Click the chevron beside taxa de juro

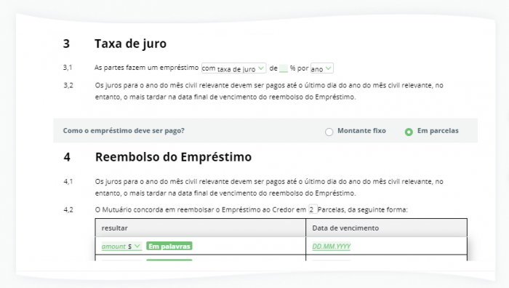click(260, 68)
